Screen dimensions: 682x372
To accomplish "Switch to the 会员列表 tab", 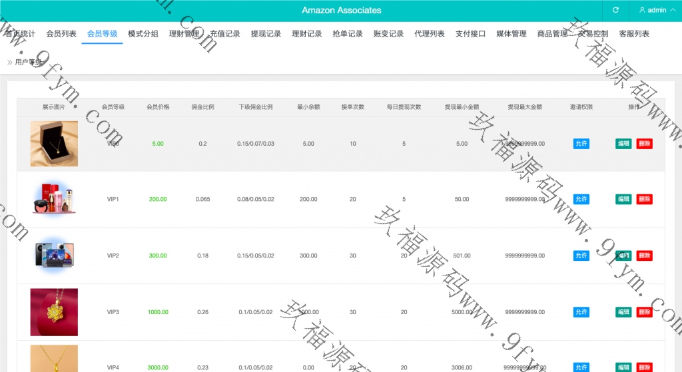I will pos(61,34).
